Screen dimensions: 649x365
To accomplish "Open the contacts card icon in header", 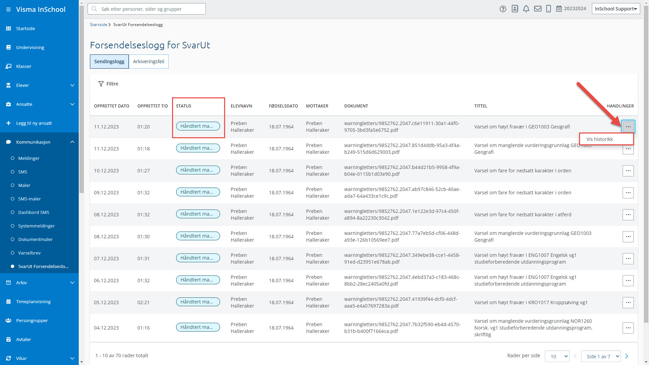I will coord(515,9).
